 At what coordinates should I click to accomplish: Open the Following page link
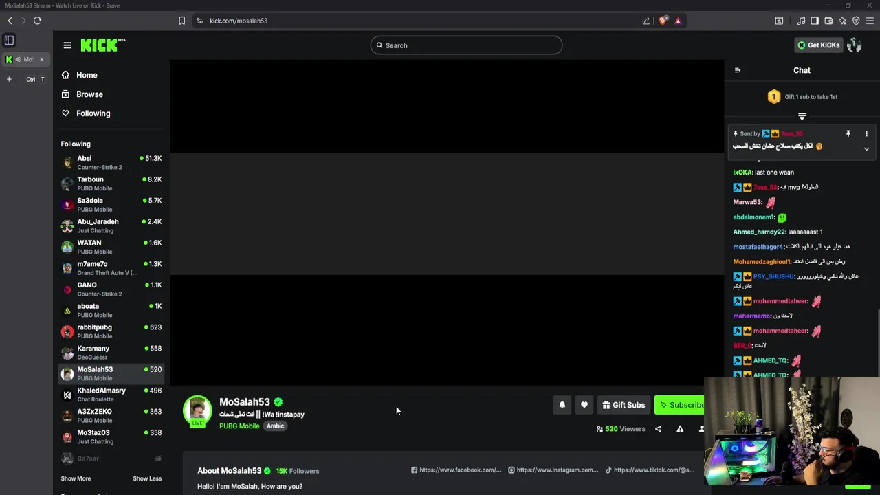(93, 113)
